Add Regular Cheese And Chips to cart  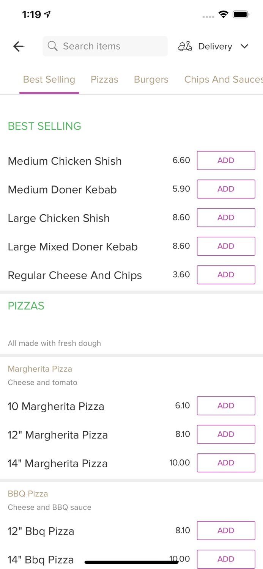226,274
